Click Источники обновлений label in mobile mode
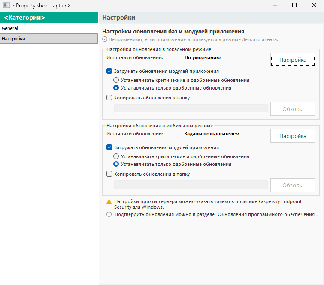324x285 pixels. [135, 134]
